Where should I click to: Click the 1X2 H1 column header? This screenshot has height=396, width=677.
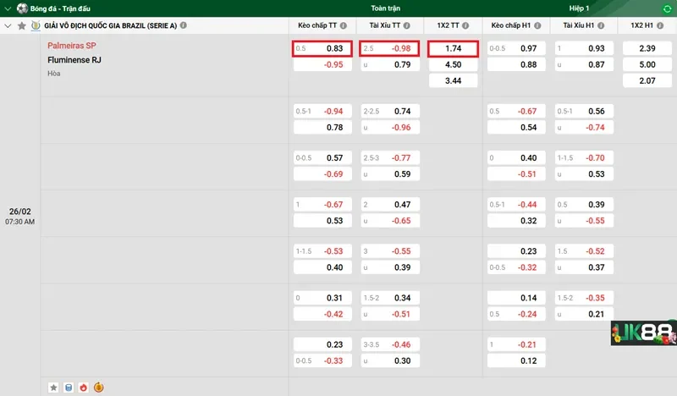click(642, 25)
